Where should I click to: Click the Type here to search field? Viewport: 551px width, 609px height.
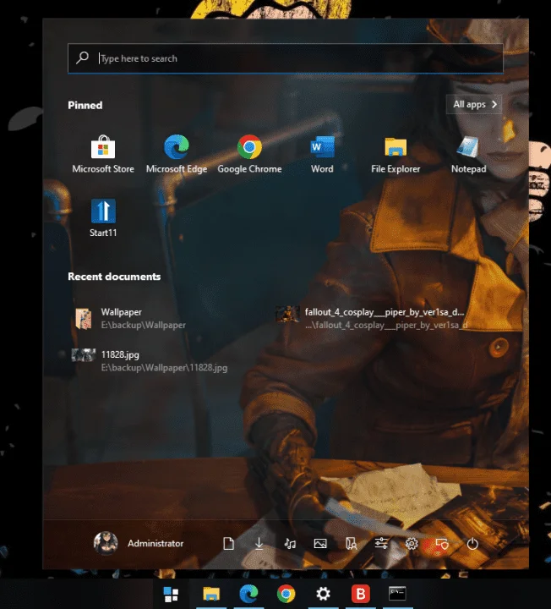pos(286,58)
